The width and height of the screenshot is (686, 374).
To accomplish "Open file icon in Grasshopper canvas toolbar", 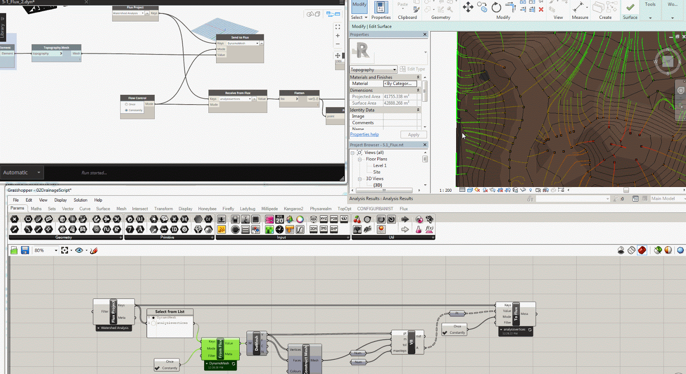I will 14,250.
